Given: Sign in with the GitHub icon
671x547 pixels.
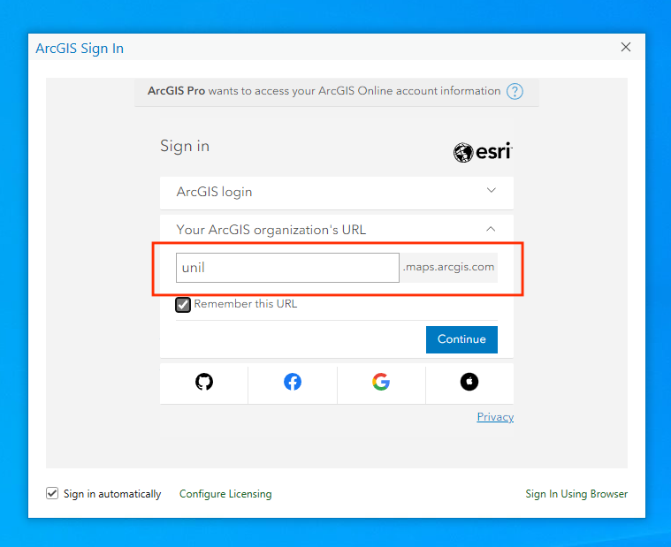Looking at the screenshot, I should click(x=204, y=382).
